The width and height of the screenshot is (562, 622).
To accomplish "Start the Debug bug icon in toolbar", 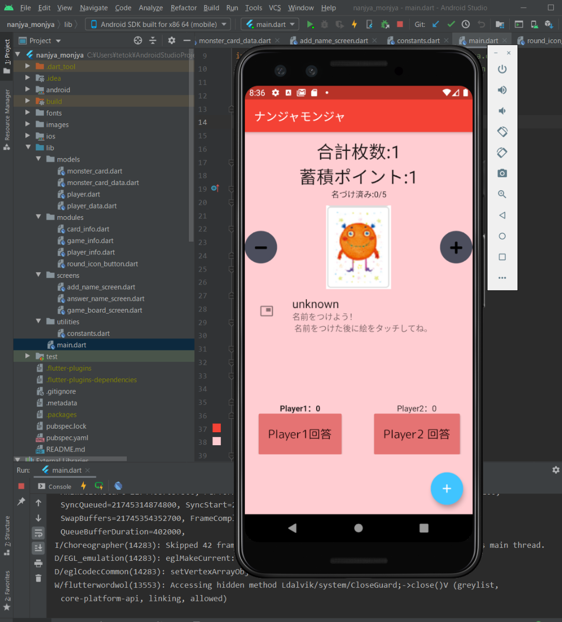I will (x=324, y=24).
